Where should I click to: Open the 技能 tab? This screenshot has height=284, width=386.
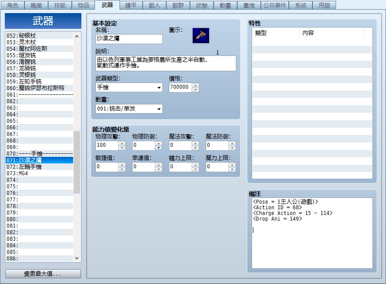(x=60, y=5)
